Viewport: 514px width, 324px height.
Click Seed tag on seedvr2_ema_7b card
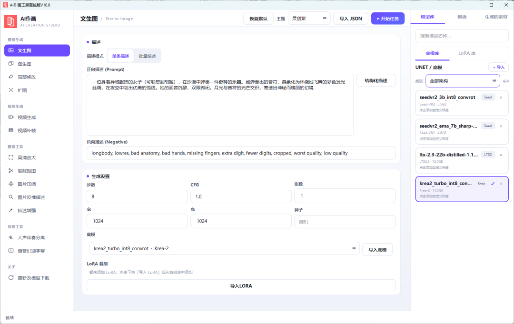coord(488,126)
